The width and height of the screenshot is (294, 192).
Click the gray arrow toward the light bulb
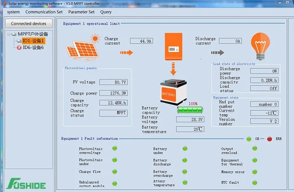[218, 53]
